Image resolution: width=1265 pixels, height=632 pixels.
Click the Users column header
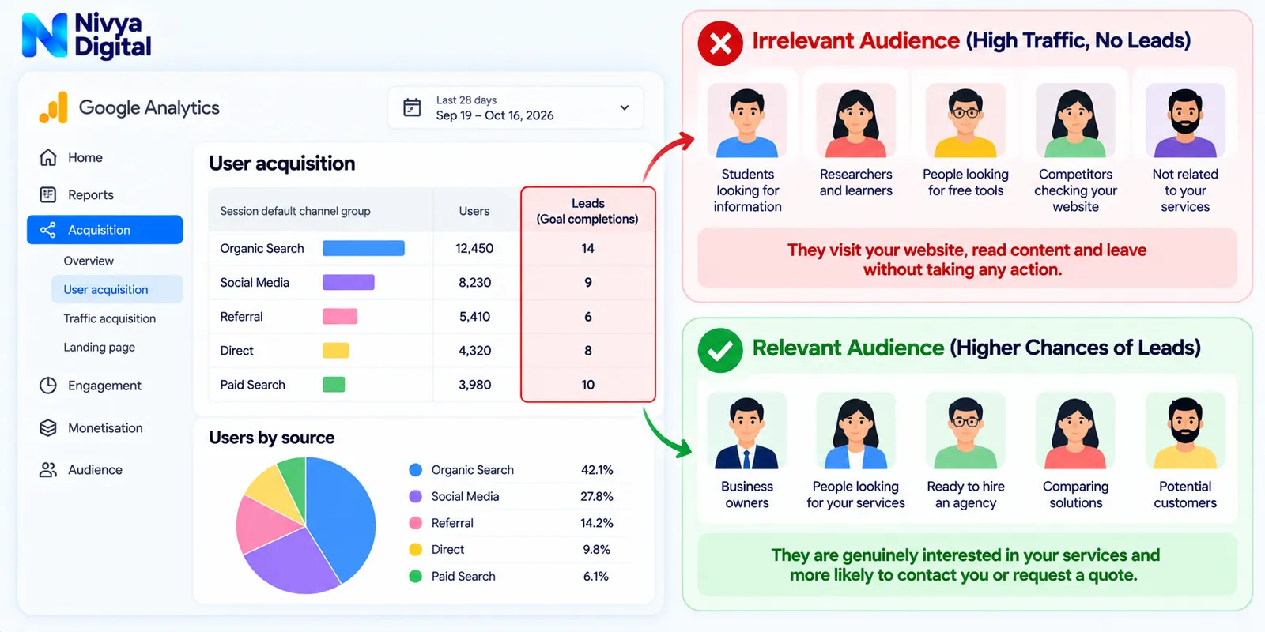point(474,211)
